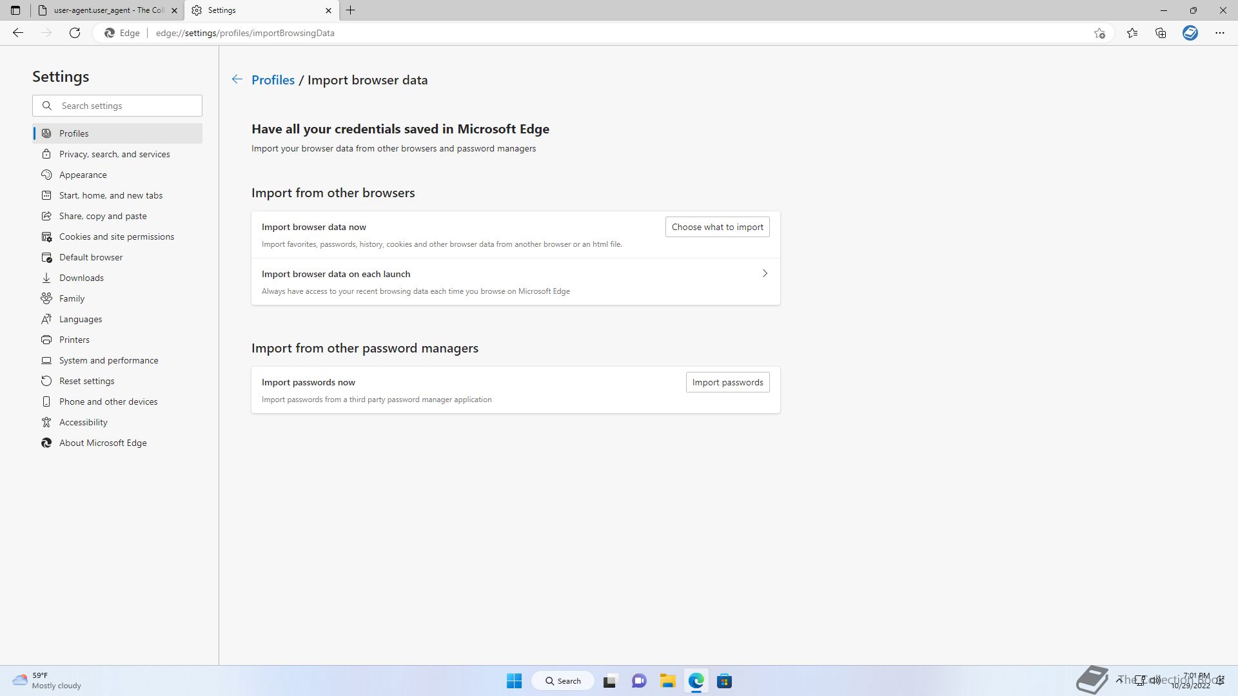Open Phone and other devices settings
This screenshot has width=1238, height=696.
tap(117, 401)
